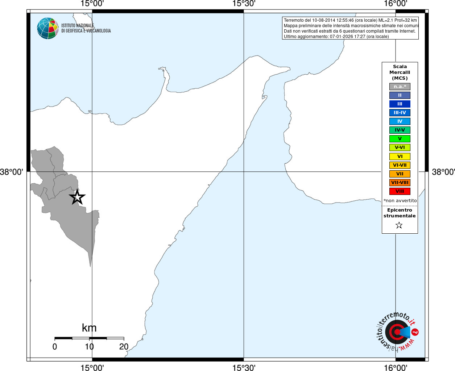Click the left 38°00' latitude label
This screenshot has width=455, height=371.
tap(11, 172)
